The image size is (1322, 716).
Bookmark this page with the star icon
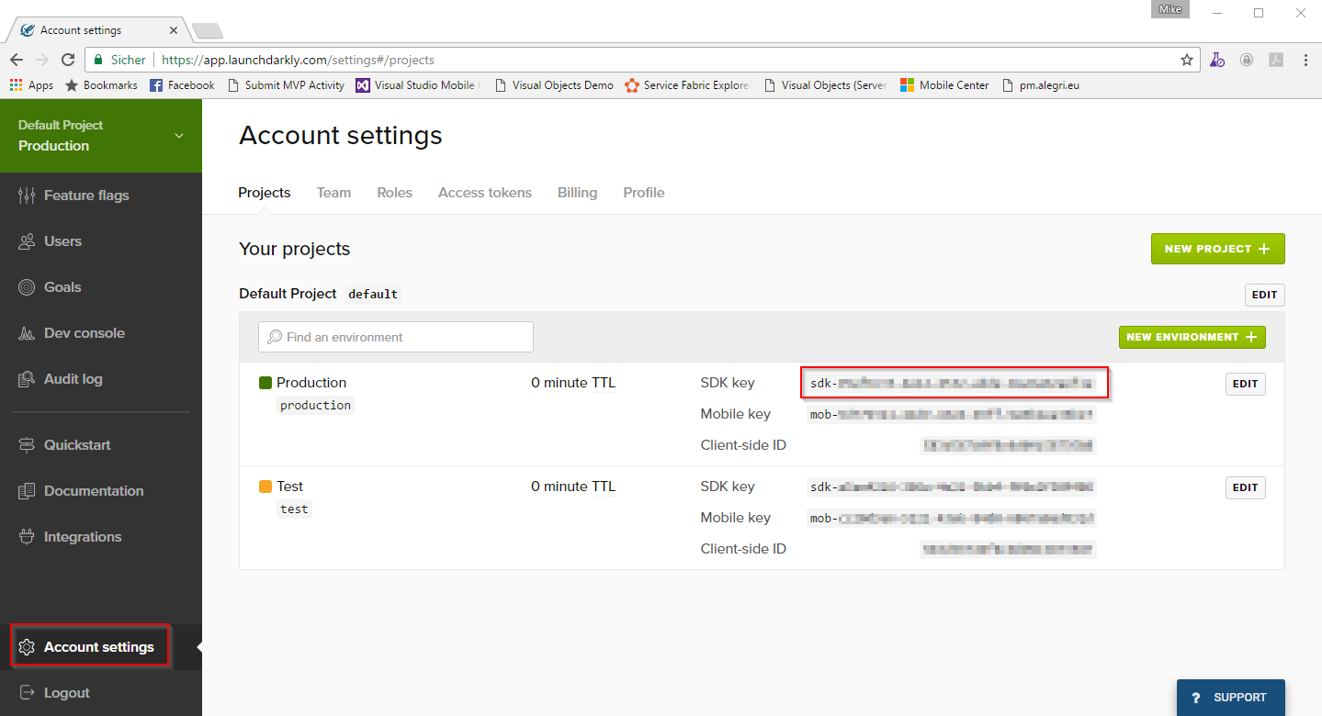click(1187, 60)
